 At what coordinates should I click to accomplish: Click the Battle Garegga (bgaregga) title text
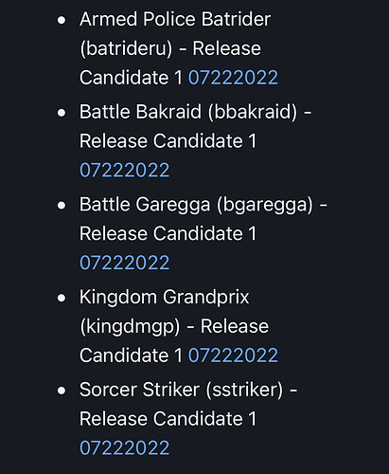pos(196,205)
